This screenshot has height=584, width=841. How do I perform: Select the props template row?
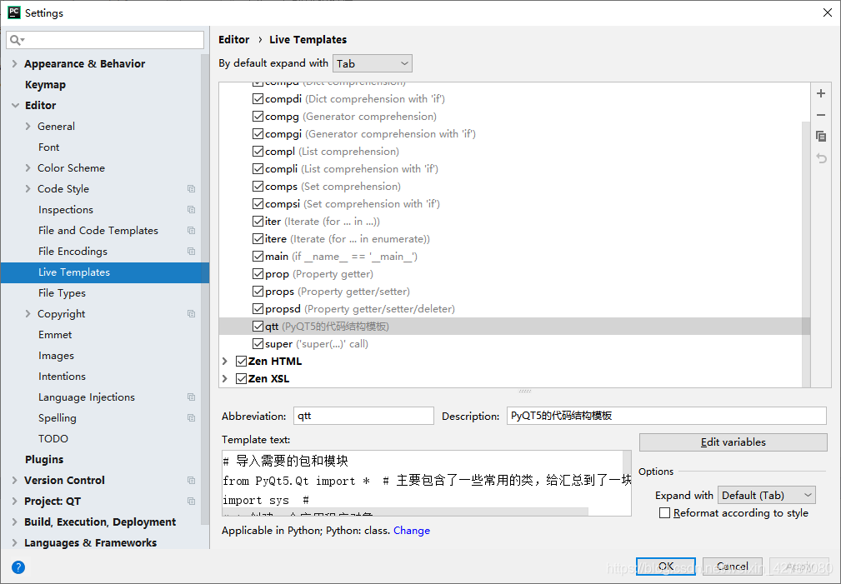point(514,292)
